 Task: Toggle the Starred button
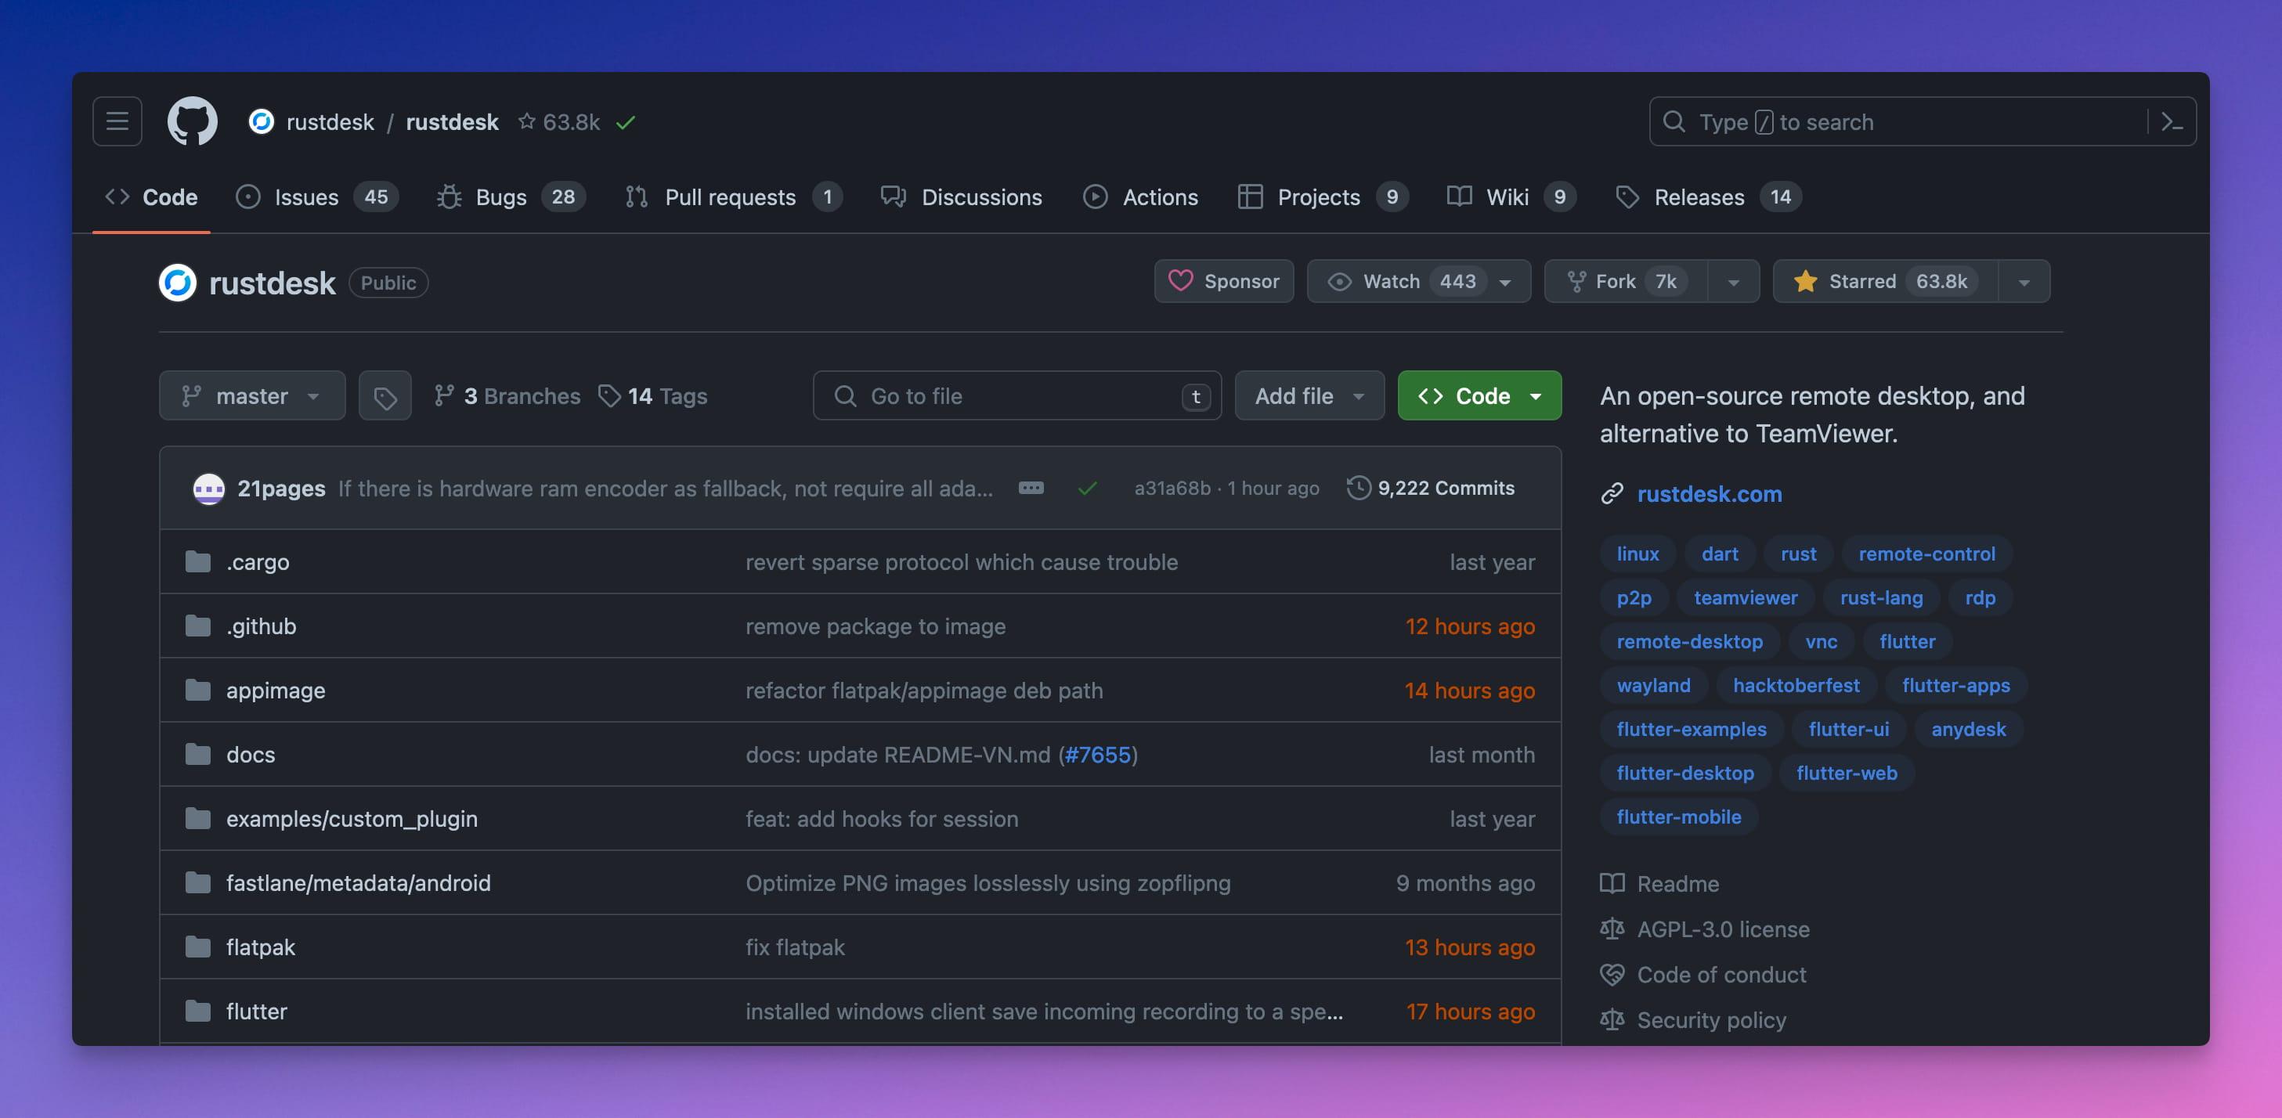pyautogui.click(x=1885, y=282)
